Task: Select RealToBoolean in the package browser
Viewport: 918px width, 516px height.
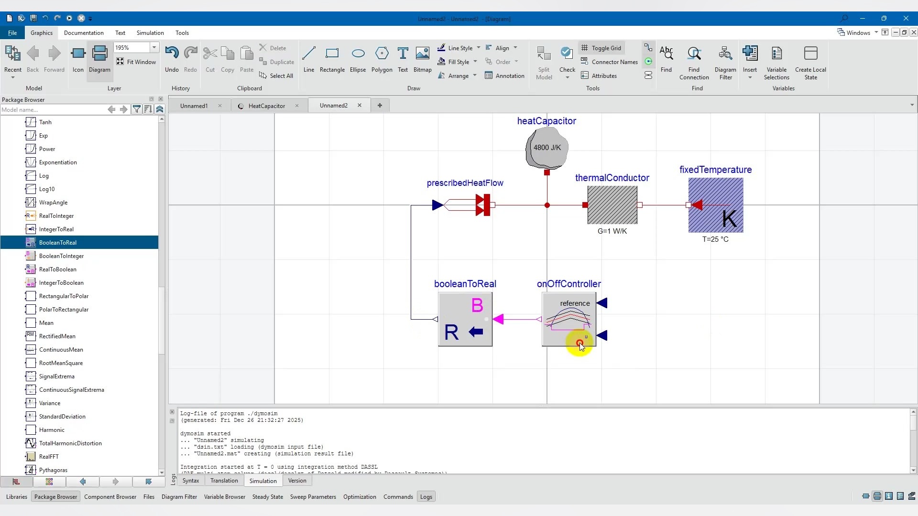Action: 57,269
